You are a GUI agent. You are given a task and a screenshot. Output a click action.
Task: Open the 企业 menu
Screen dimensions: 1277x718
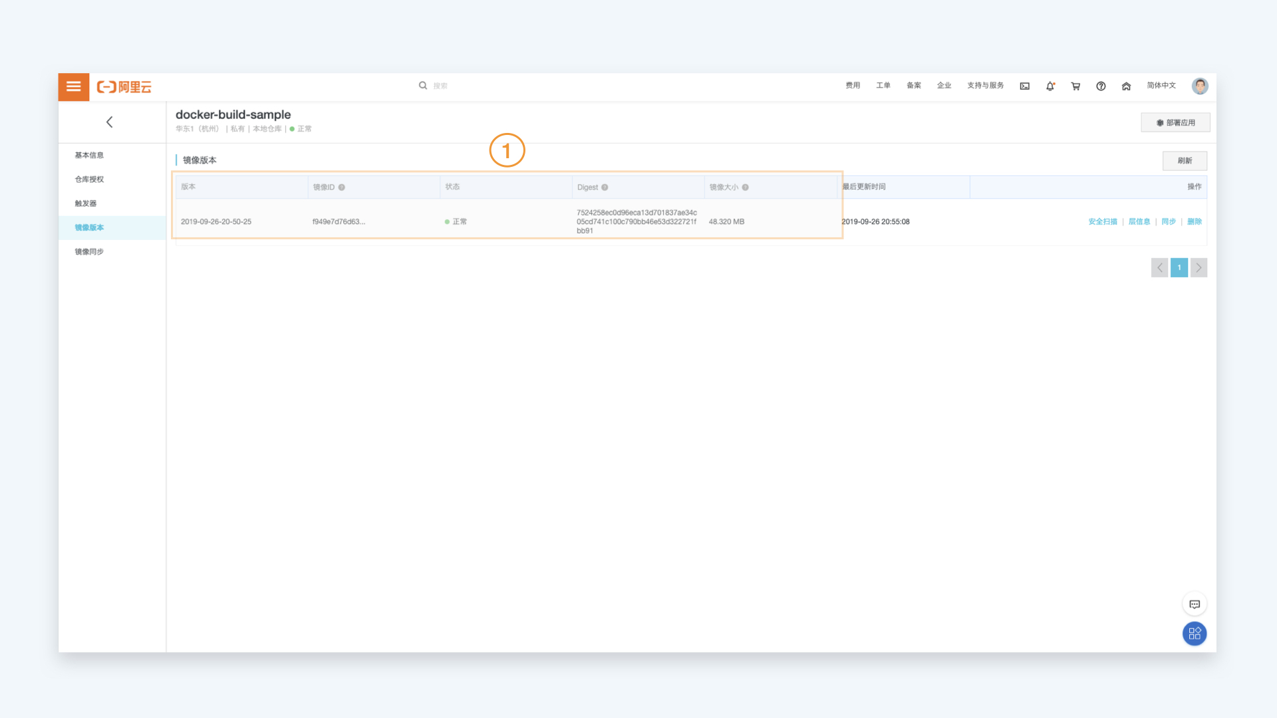point(944,86)
